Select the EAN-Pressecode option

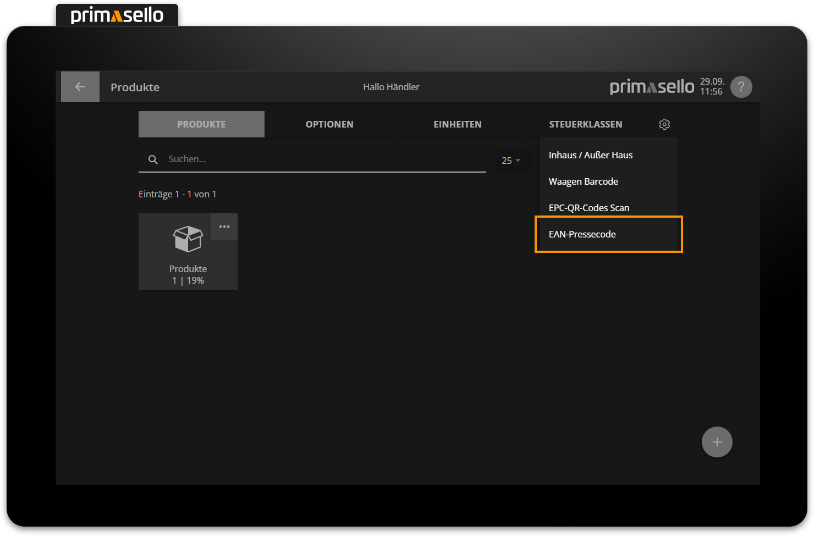582,234
